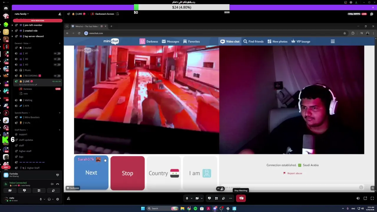Open soundboard in voice panel
377x212 pixels.
[x=53, y=191]
